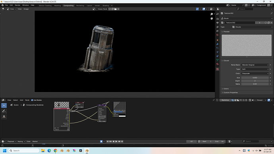The height and width of the screenshot is (154, 274).
Task: Click the zoom magnifier icon in image viewer
Action: point(212,14)
